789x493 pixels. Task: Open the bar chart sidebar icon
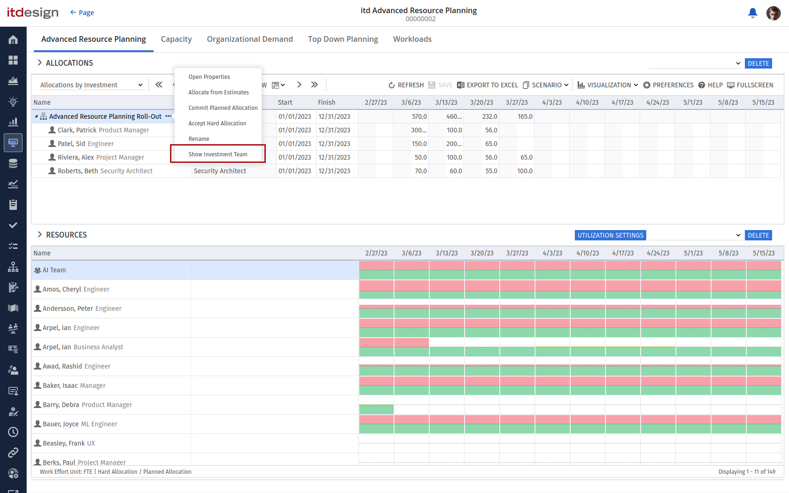[13, 122]
